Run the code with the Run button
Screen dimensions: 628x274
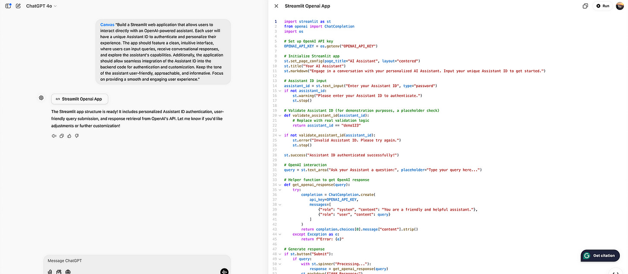coord(603,6)
